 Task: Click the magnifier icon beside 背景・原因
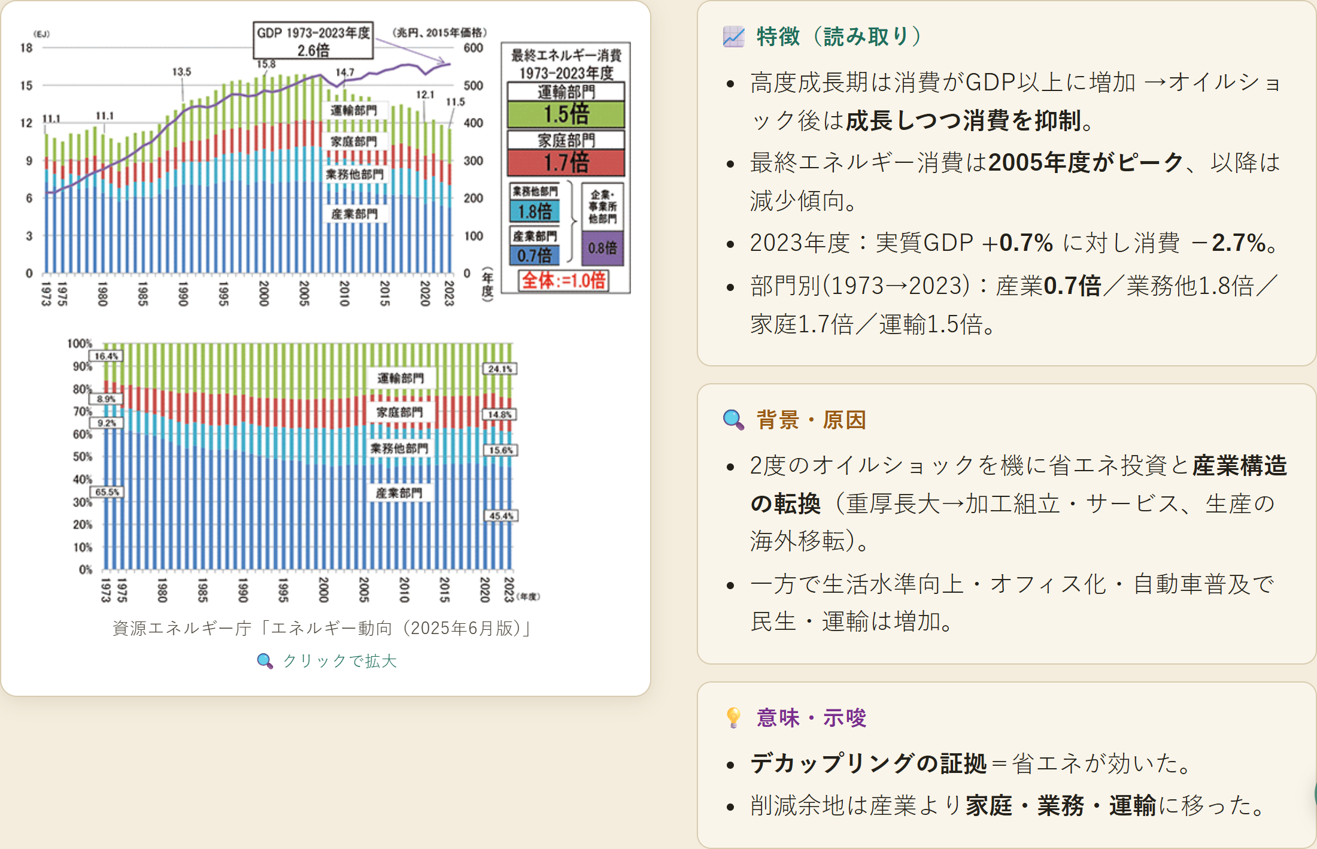pos(733,420)
